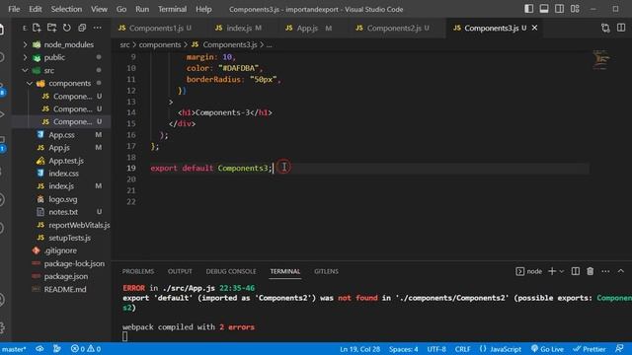Click Spaces: 4 indentation setting
The width and height of the screenshot is (632, 355).
(x=404, y=349)
